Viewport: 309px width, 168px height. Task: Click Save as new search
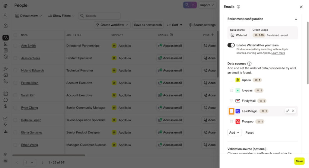pyautogui.click(x=148, y=25)
